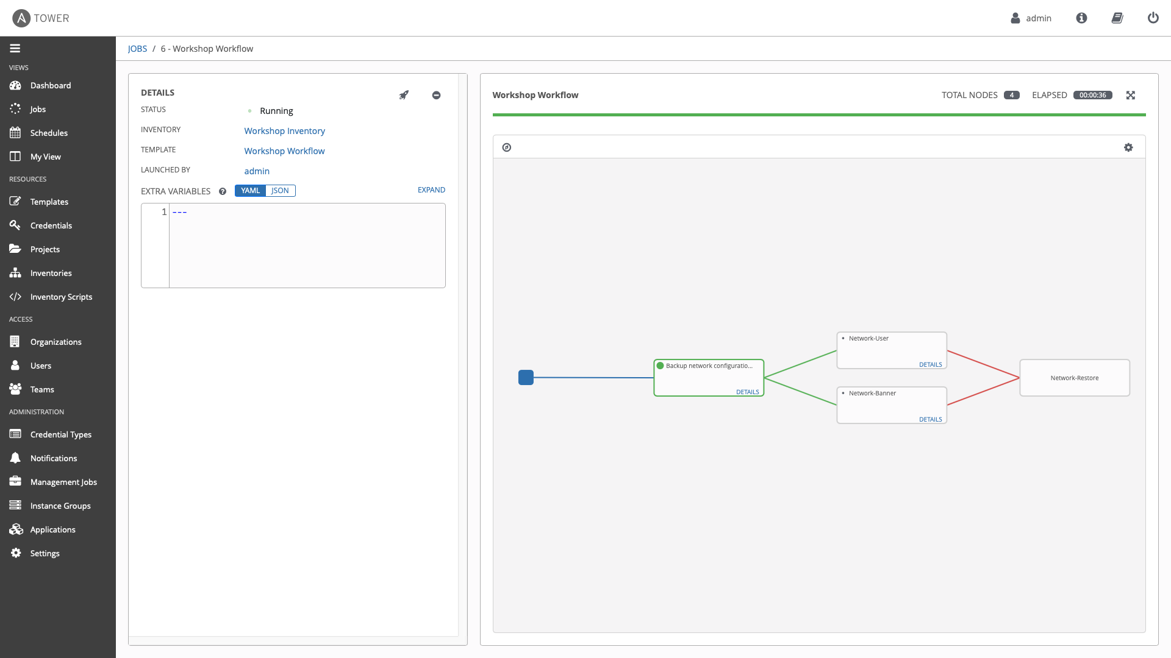1171x658 pixels.
Task: Click the Credential Types icon
Action: pyautogui.click(x=15, y=434)
